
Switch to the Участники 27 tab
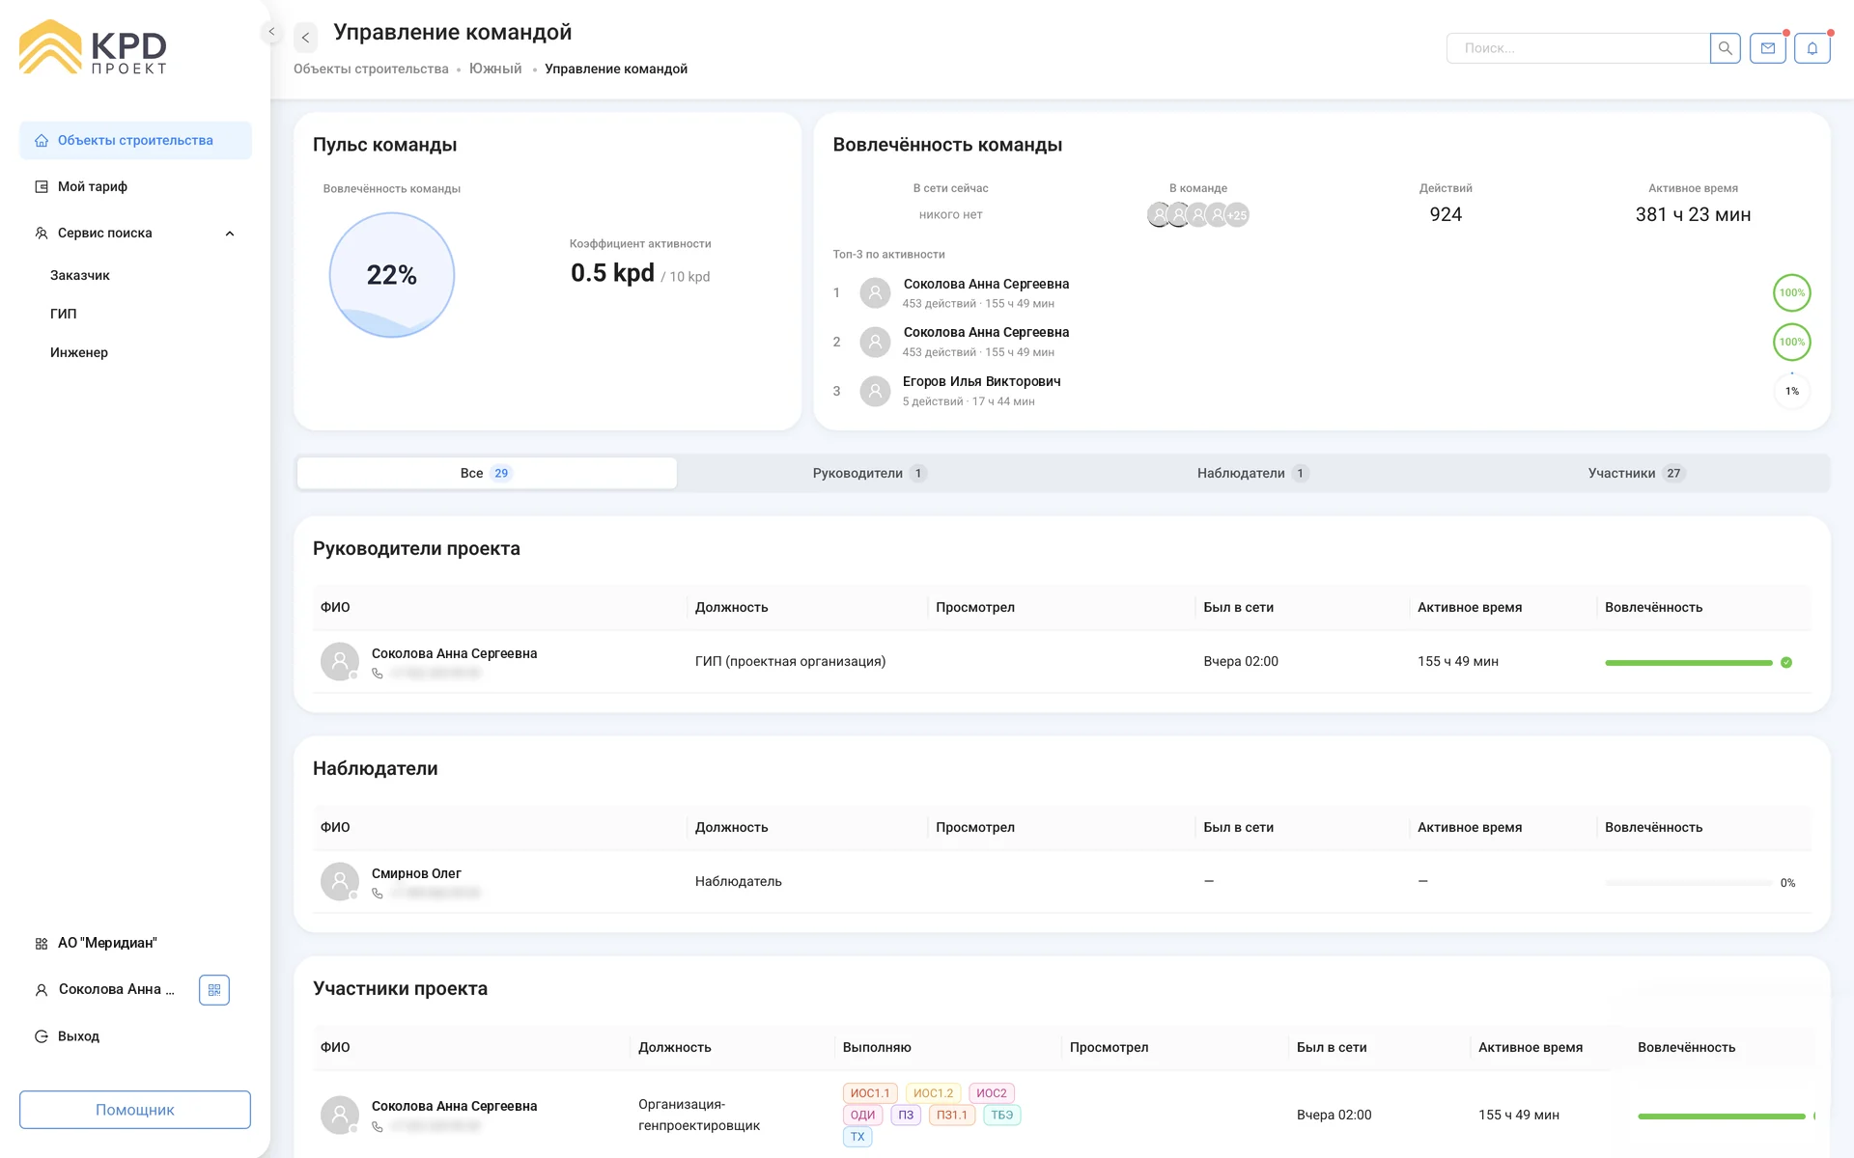(x=1636, y=473)
